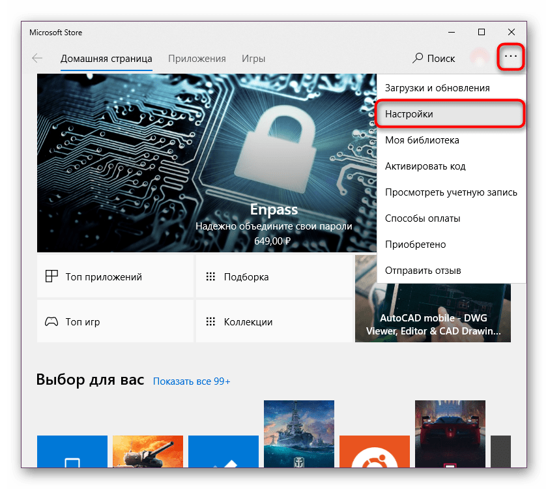Viewport: 548px width, 489px height.
Task: Switch to Домашняя страница tab
Action: tap(106, 59)
